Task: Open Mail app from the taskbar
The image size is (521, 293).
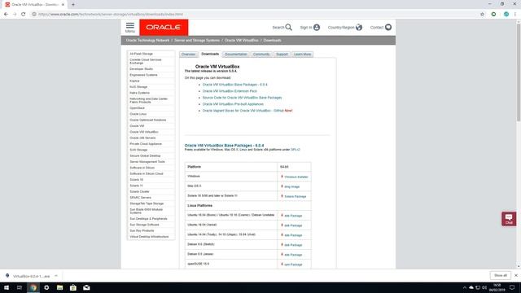Action: click(86, 287)
